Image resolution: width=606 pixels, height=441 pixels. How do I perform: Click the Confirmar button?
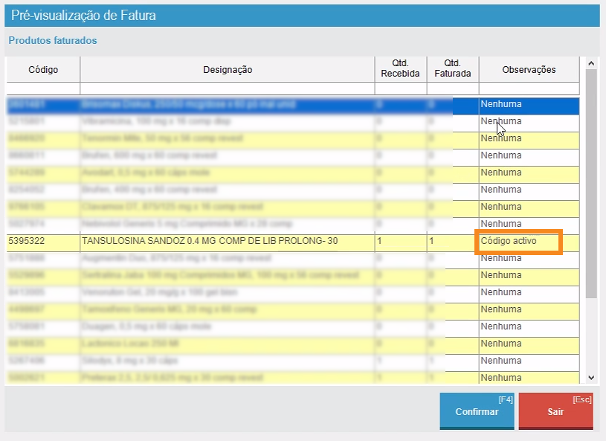[476, 411]
